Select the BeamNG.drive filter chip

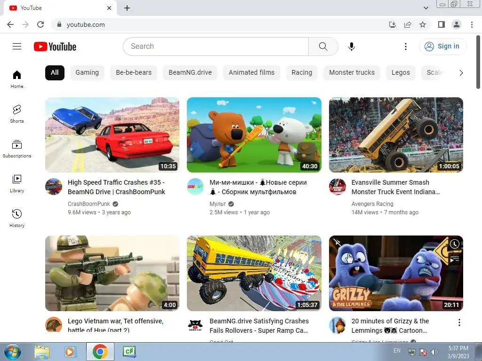point(190,73)
